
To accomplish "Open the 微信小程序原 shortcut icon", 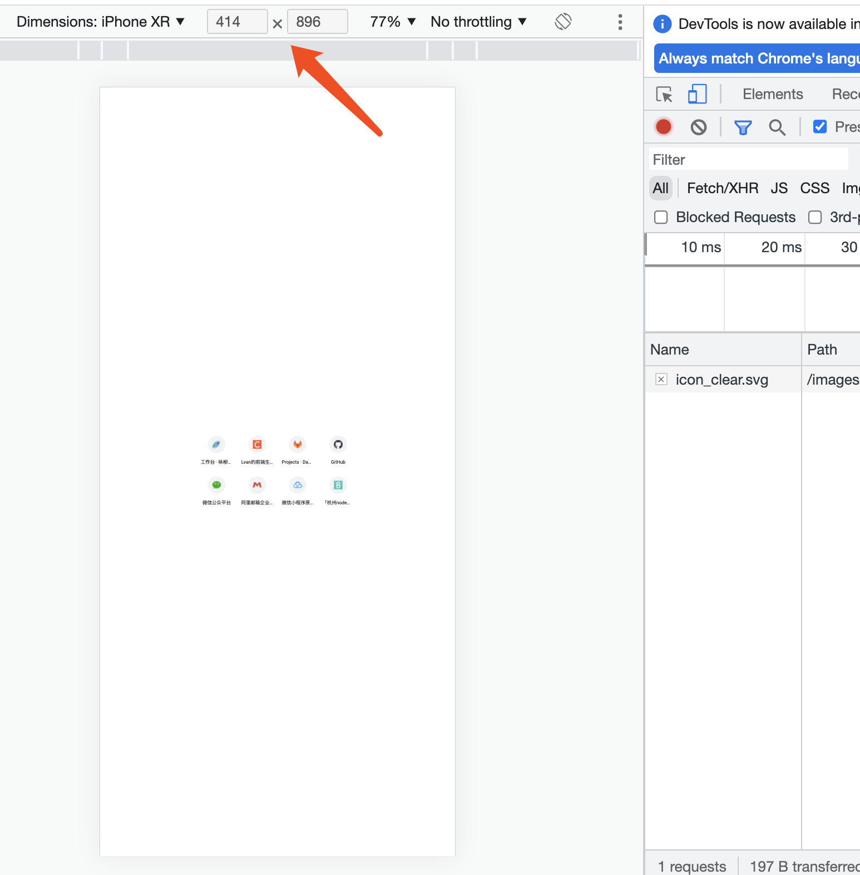I will tap(297, 485).
